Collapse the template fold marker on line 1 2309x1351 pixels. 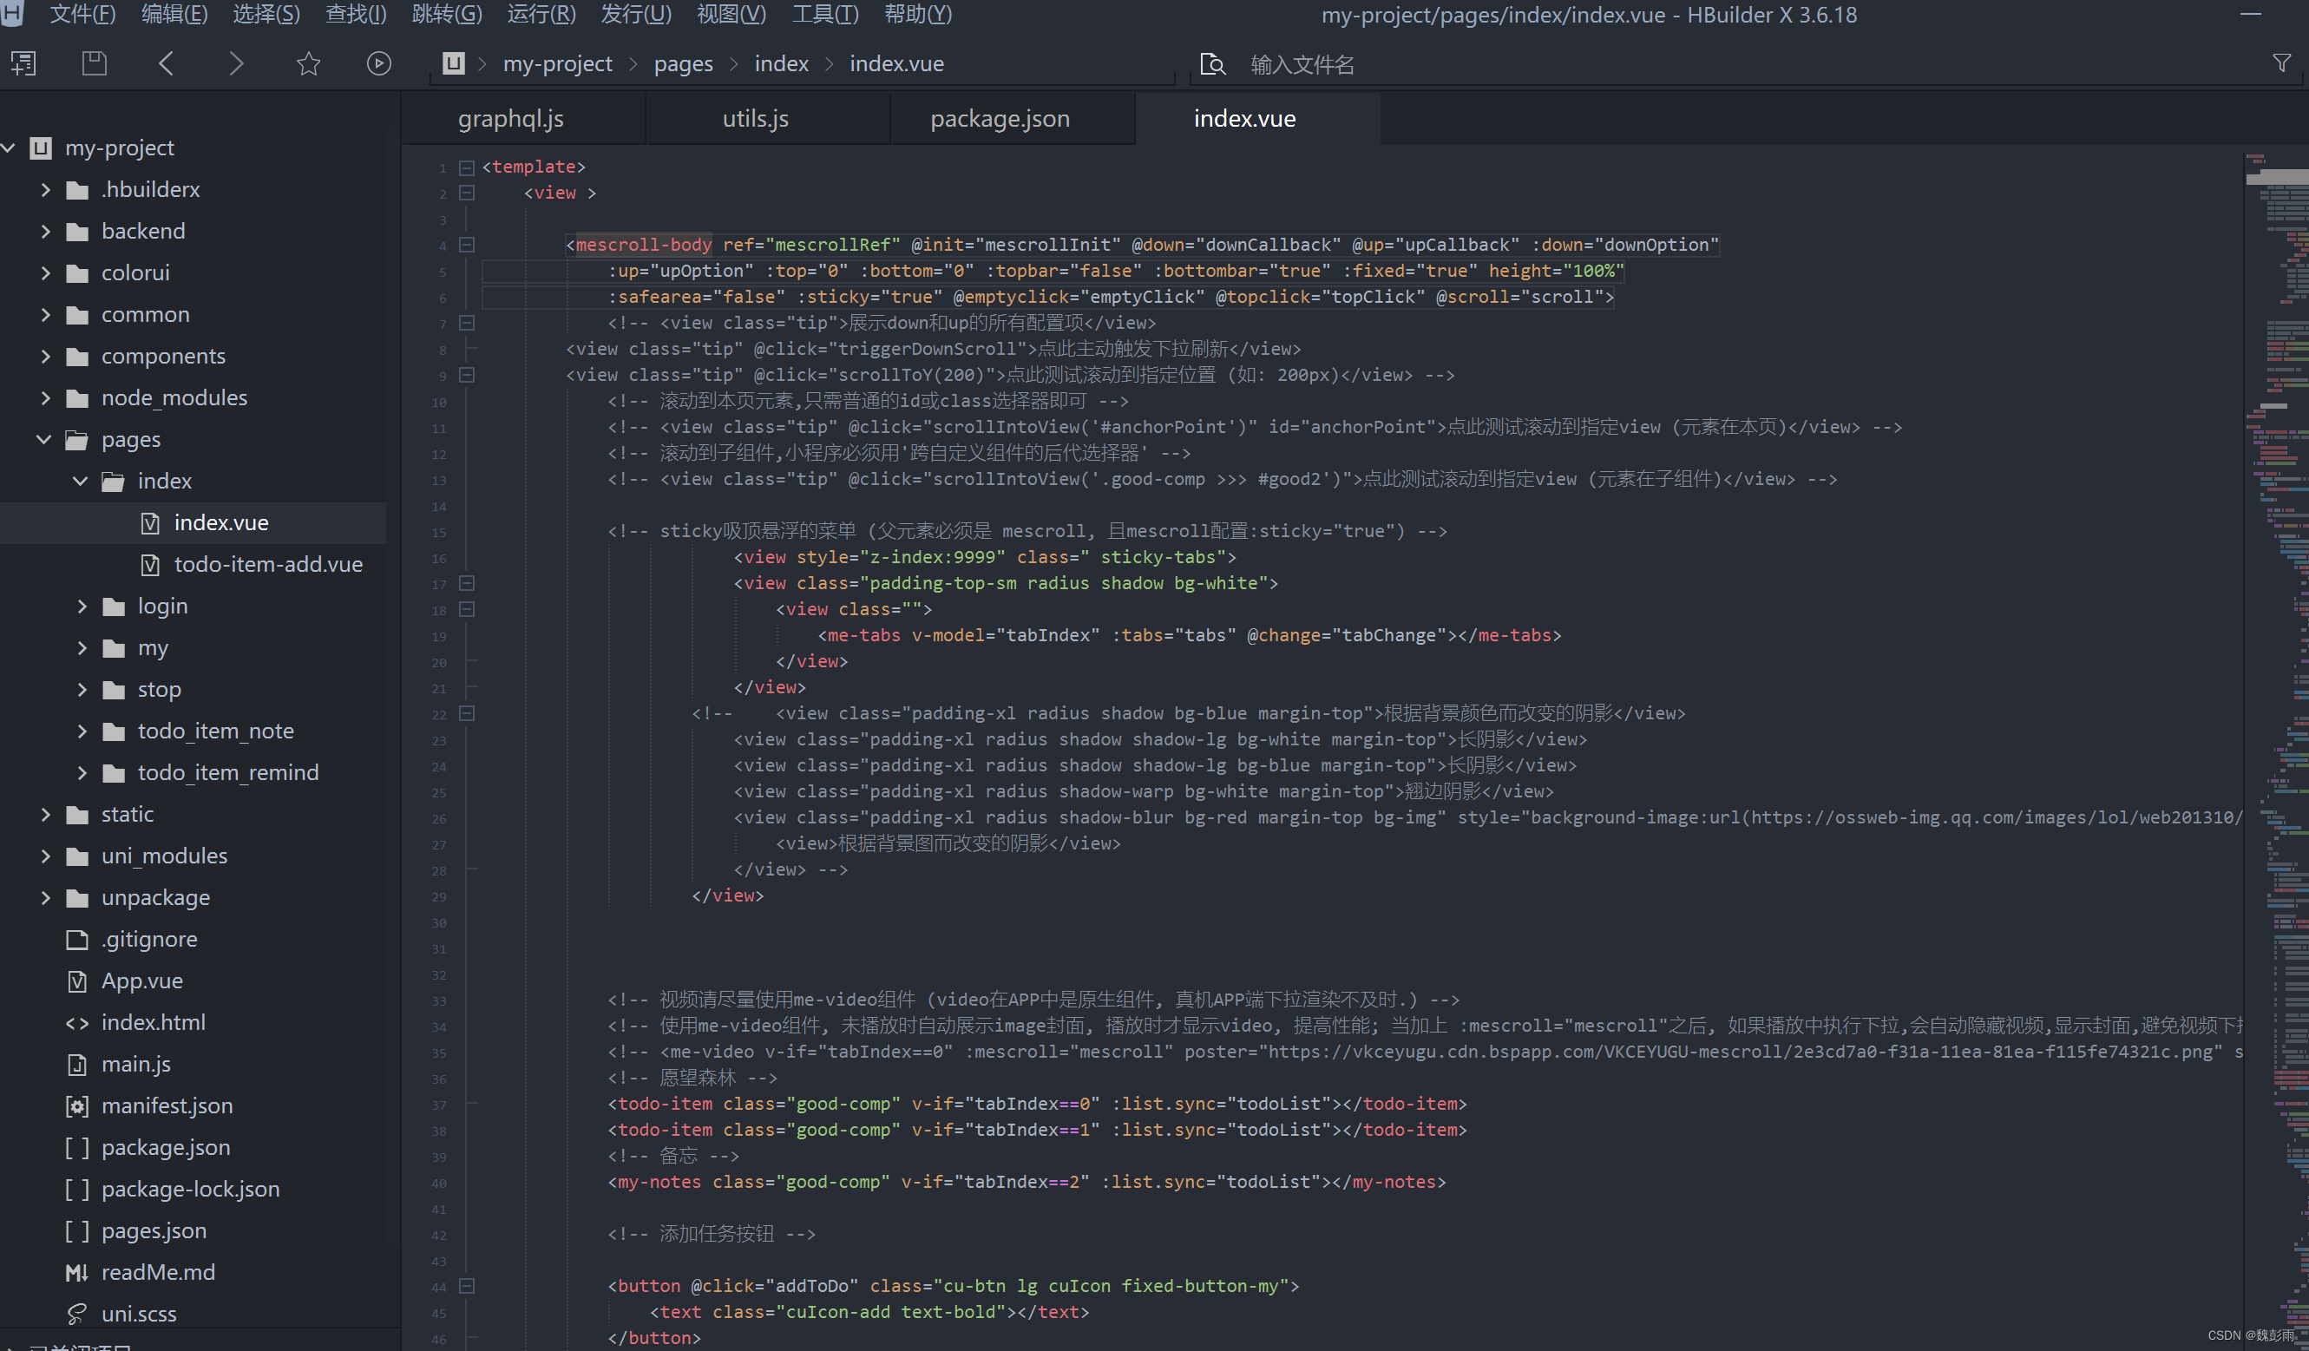(466, 167)
